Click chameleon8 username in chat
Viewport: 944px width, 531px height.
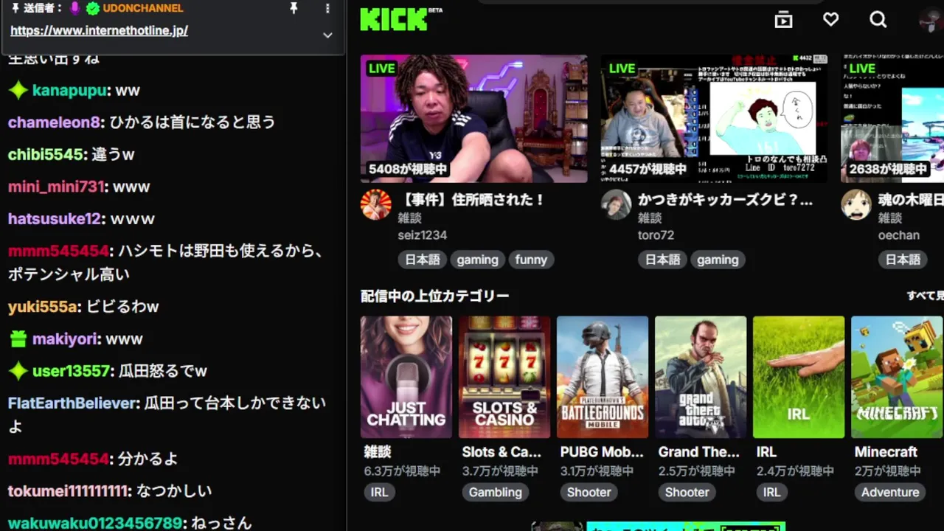(54, 122)
